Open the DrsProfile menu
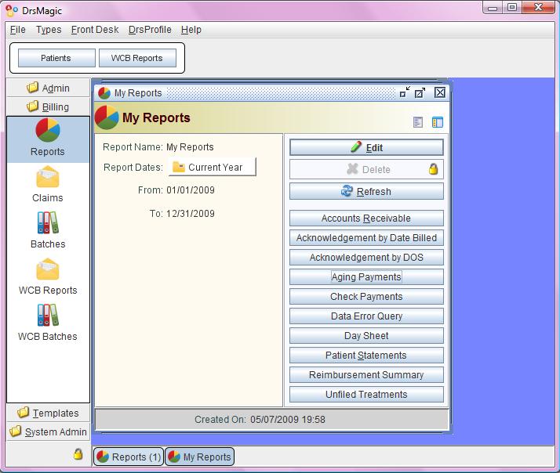 tap(150, 30)
